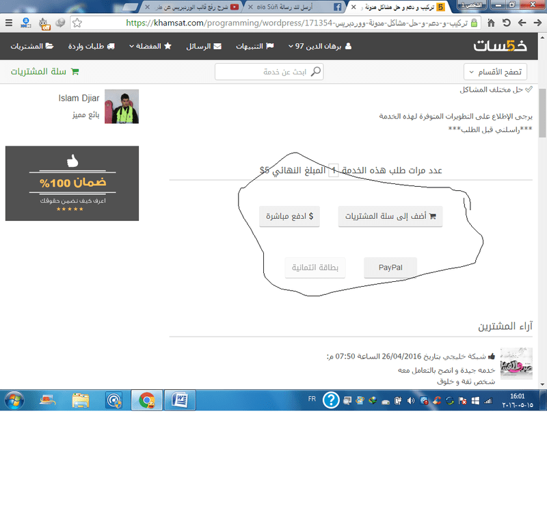
Task: Open التنبيهات notifications
Action: [254, 46]
